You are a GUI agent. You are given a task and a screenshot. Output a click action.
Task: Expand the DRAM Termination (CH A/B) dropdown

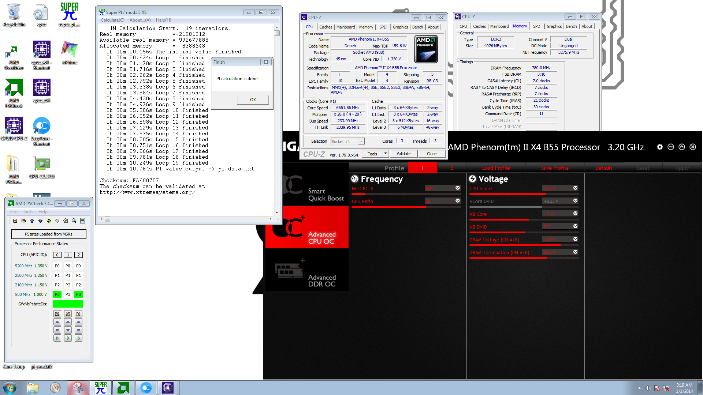[575, 252]
